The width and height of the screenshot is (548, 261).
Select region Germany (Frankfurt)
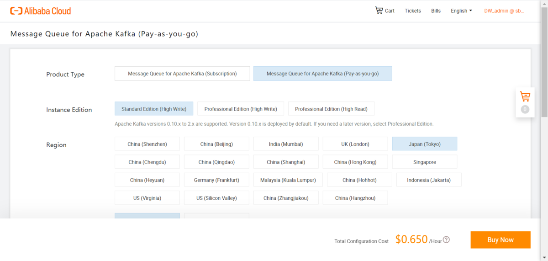216,180
